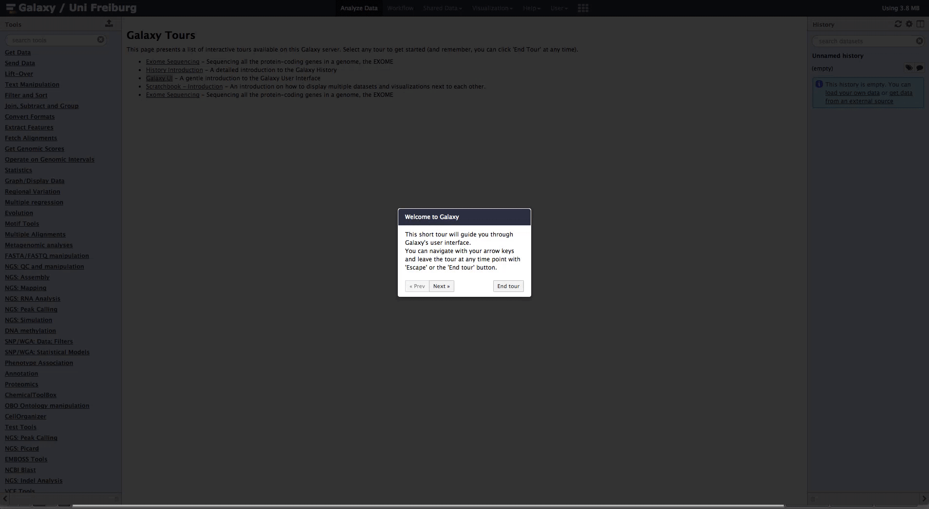The height and width of the screenshot is (509, 929).
Task: Expand Get Genomic Scores section
Action: point(35,149)
